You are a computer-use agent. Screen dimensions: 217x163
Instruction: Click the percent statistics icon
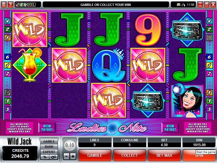coord(45,157)
